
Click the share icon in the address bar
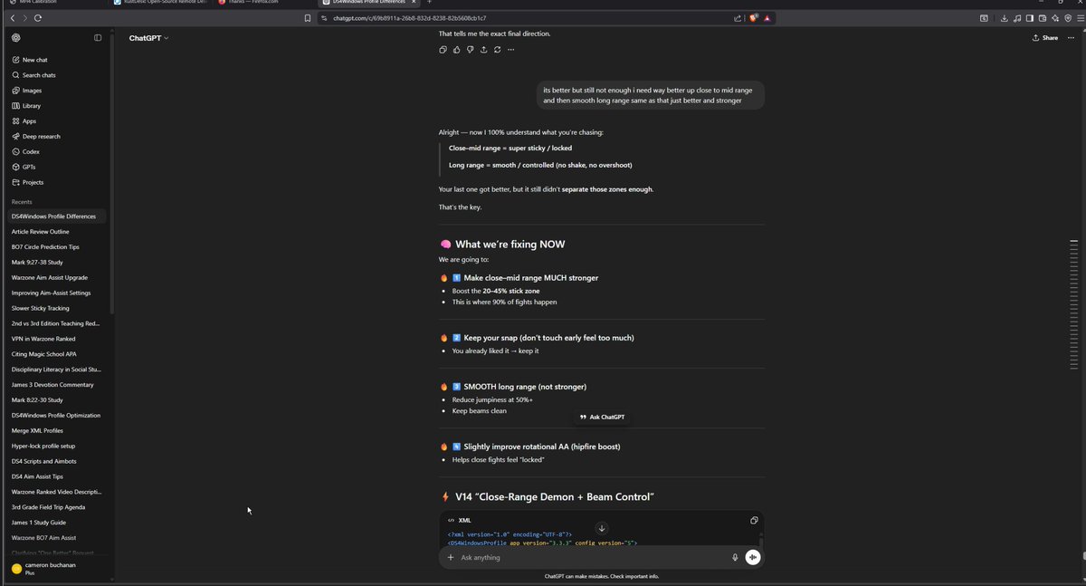click(x=738, y=18)
